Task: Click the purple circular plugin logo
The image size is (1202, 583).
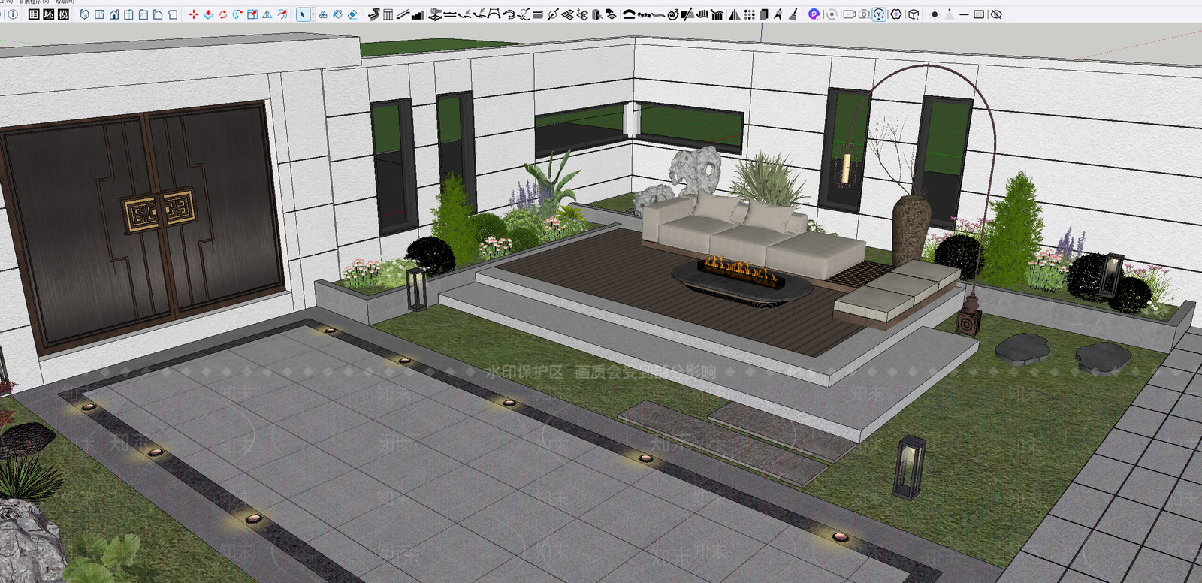Action: [814, 14]
